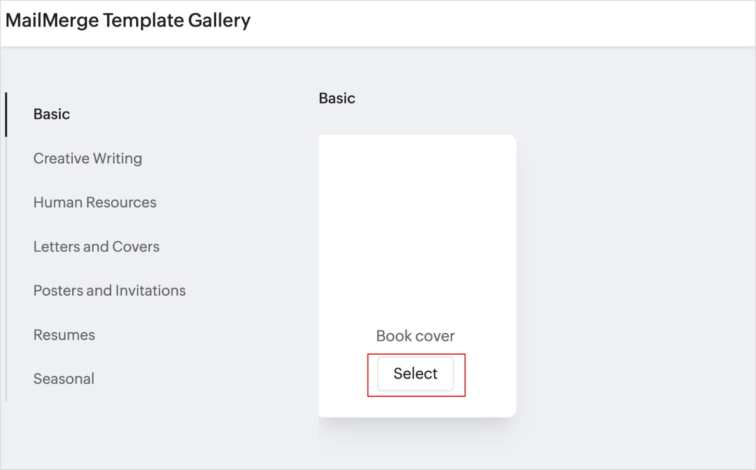This screenshot has height=470, width=756.
Task: Click the dark active marker beside Basic
Action: (6, 114)
